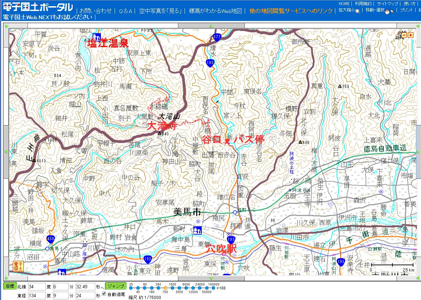The width and height of the screenshot is (421, 300).
Task: Zoom out with the minus button
Action: tap(404, 35)
